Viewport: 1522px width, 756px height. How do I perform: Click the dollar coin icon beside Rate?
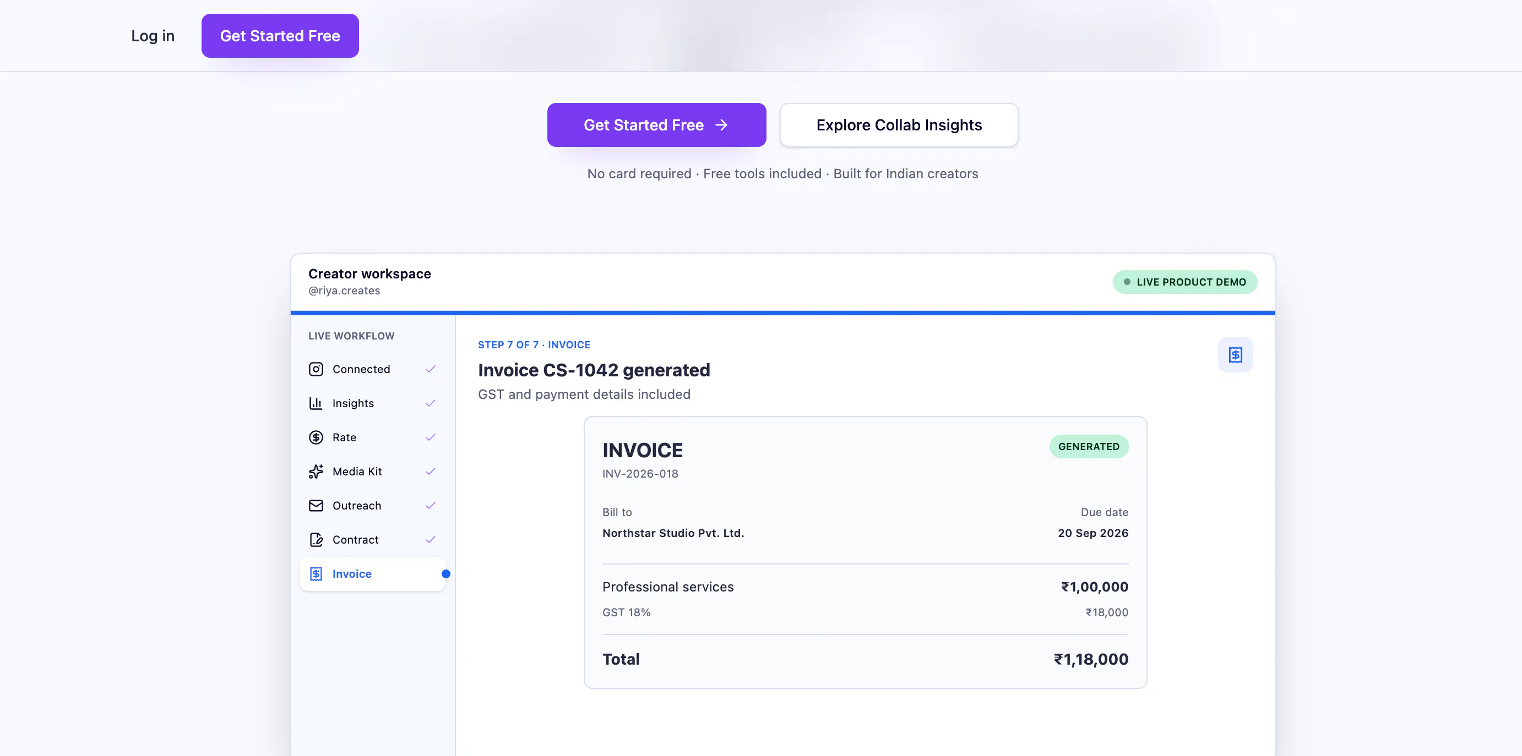point(316,437)
